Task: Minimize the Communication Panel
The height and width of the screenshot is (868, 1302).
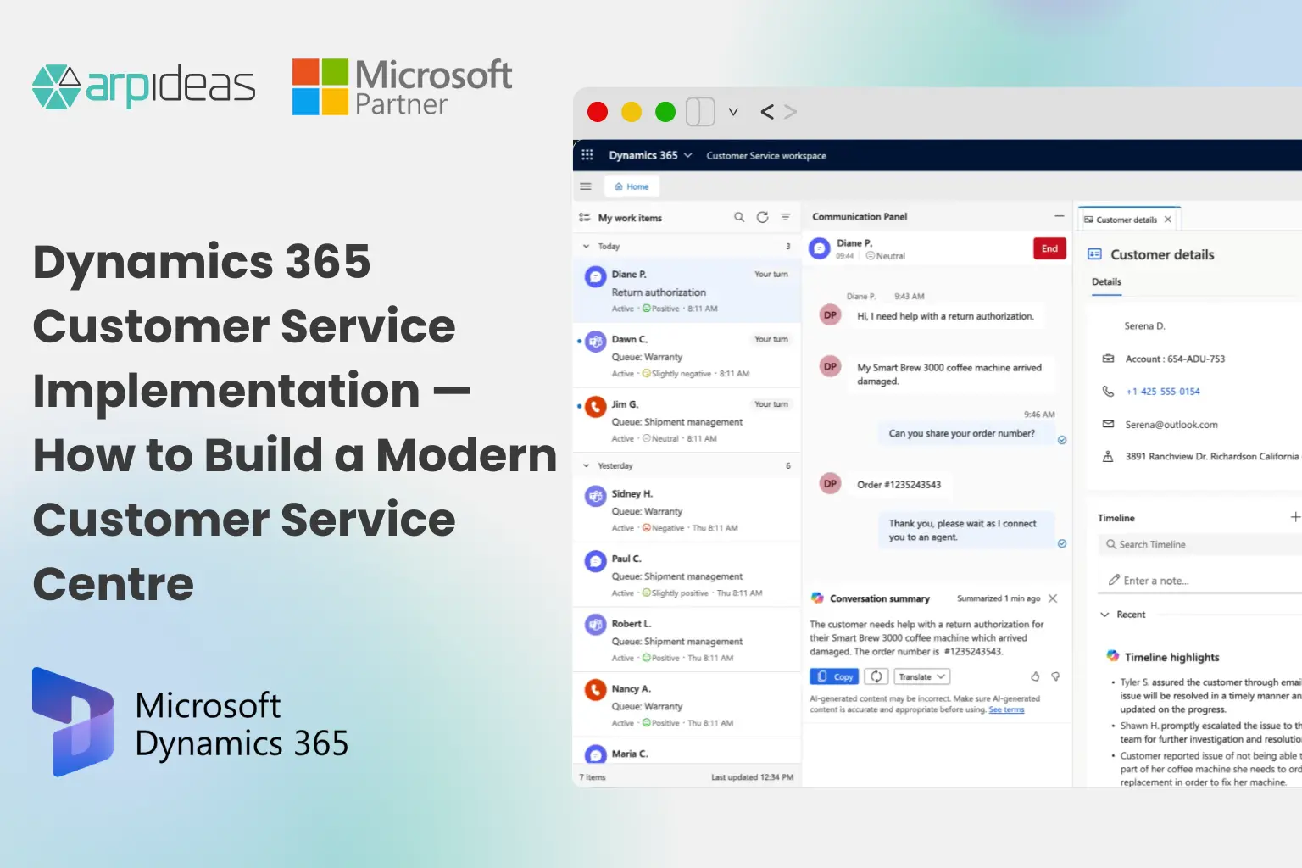Action: (x=1059, y=216)
